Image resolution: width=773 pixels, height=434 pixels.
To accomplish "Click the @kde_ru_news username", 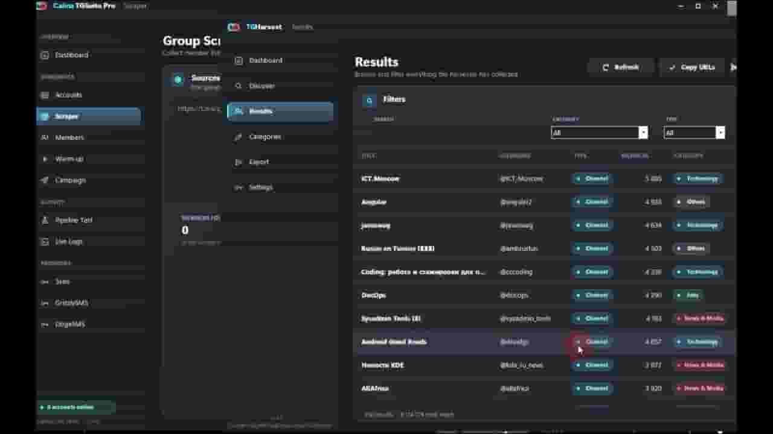I will coord(521,365).
